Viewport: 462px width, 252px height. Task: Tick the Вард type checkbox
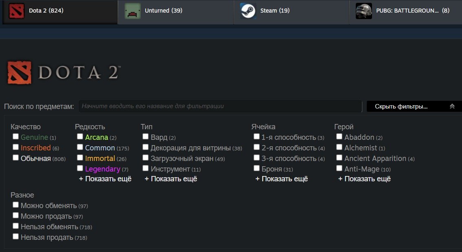(x=145, y=137)
